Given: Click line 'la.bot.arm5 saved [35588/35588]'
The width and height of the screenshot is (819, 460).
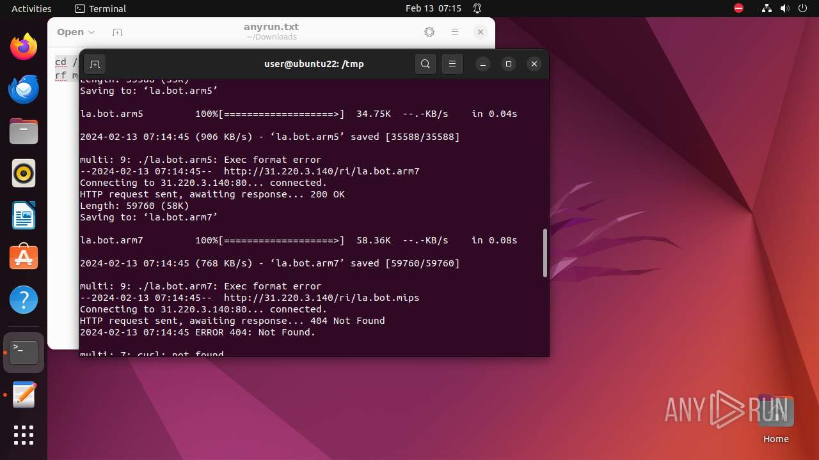Looking at the screenshot, I should pos(270,137).
